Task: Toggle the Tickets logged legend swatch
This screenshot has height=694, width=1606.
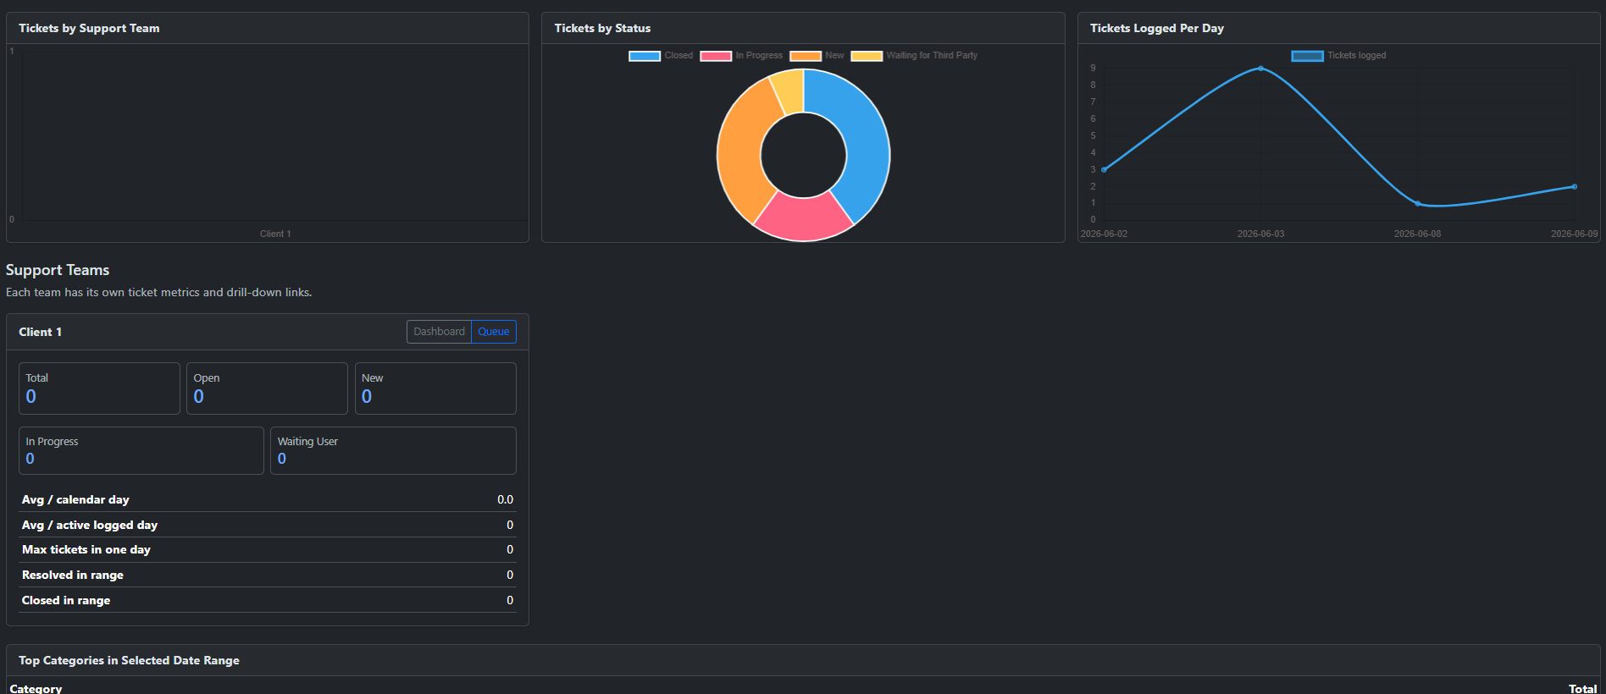Action: tap(1307, 56)
